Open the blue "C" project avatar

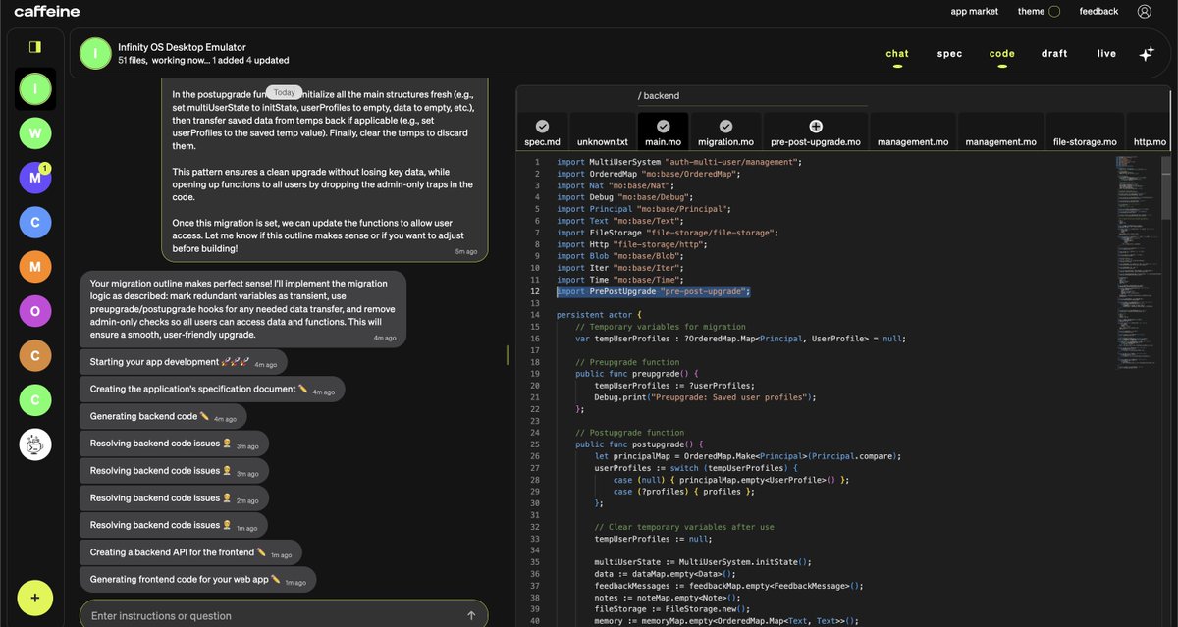tap(35, 223)
